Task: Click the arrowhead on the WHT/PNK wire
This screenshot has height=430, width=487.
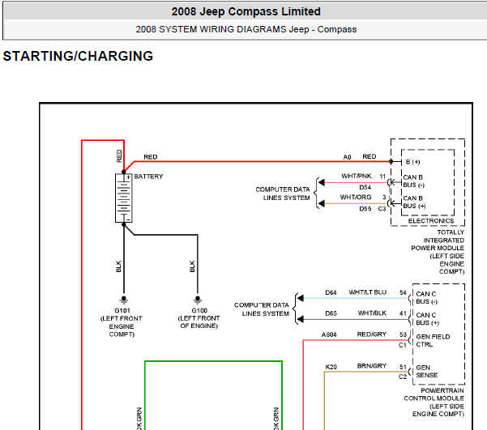Action: [322, 182]
